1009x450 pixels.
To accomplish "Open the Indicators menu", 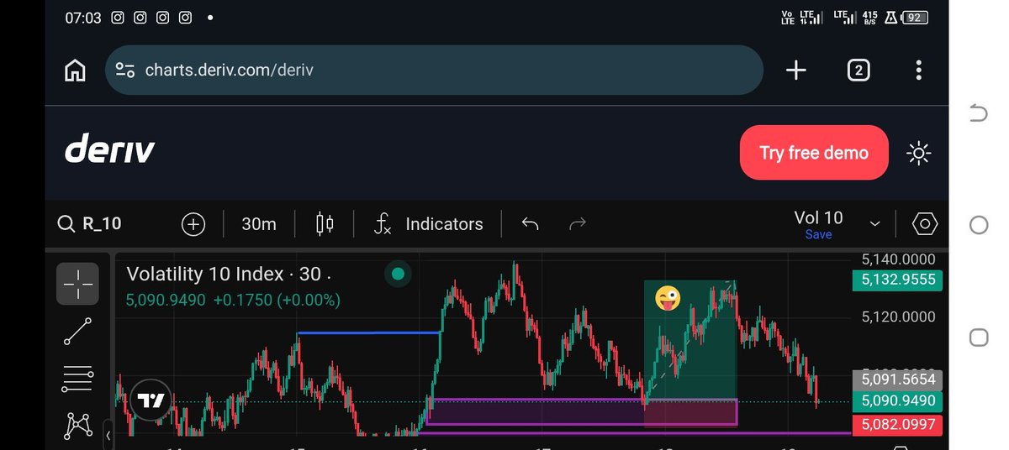I will tap(429, 224).
